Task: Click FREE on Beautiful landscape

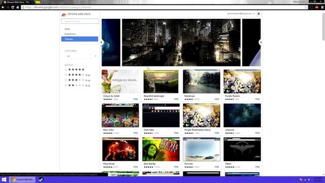Action: pyautogui.click(x=176, y=99)
